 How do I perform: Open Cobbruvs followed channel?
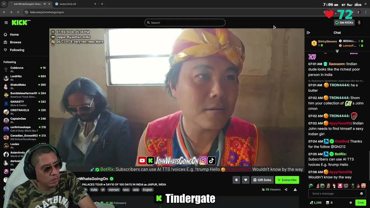[x=25, y=69]
